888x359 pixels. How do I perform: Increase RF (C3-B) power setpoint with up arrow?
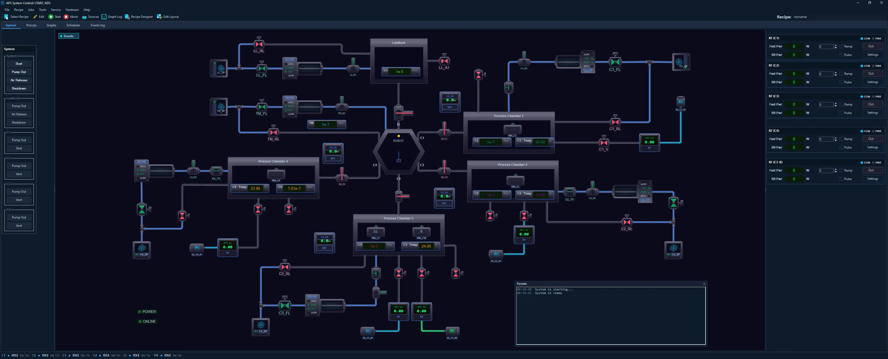pos(836,169)
